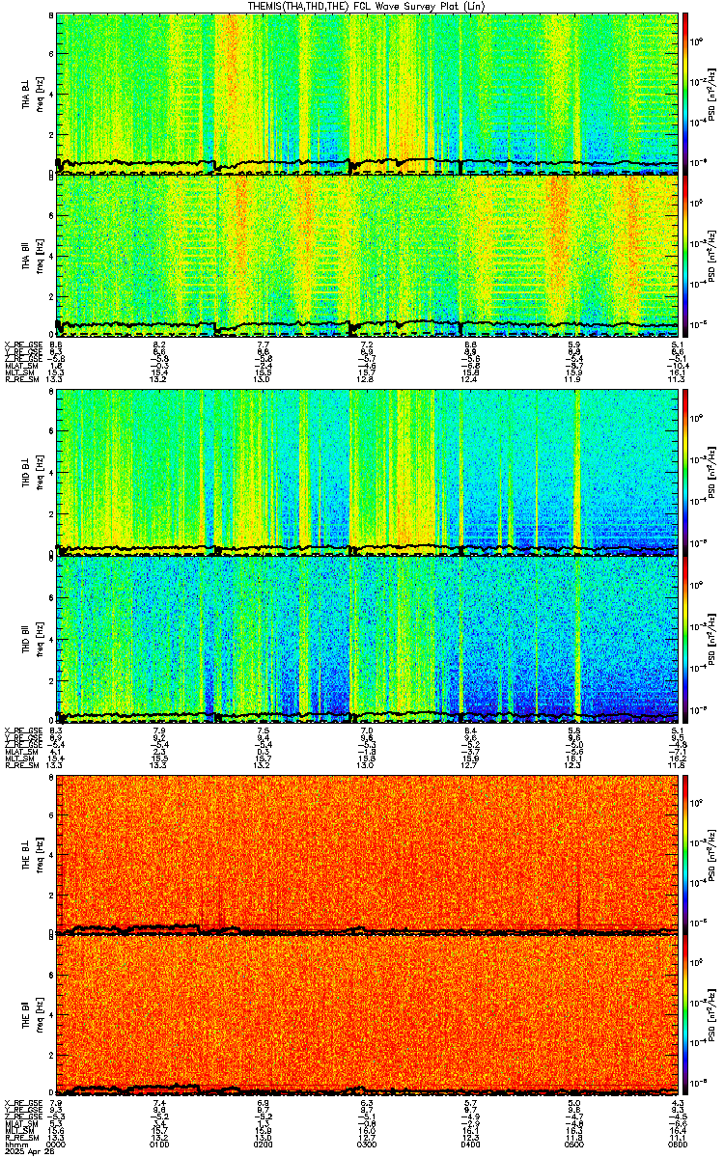Click the 0500 time tick label

click(573, 1144)
